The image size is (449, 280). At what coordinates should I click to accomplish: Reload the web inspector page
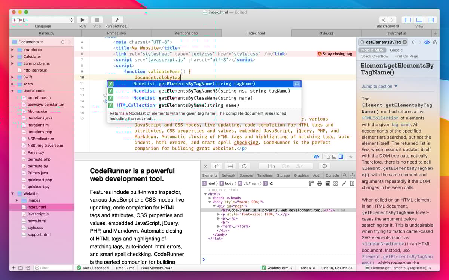(x=244, y=166)
